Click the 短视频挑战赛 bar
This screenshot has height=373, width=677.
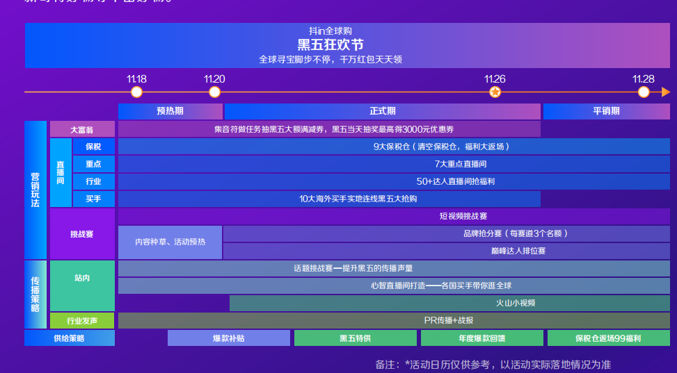[x=395, y=217]
